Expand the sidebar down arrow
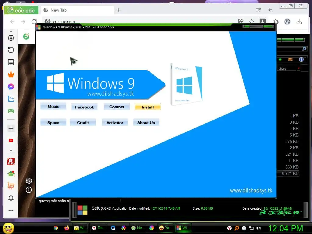 coord(11,151)
